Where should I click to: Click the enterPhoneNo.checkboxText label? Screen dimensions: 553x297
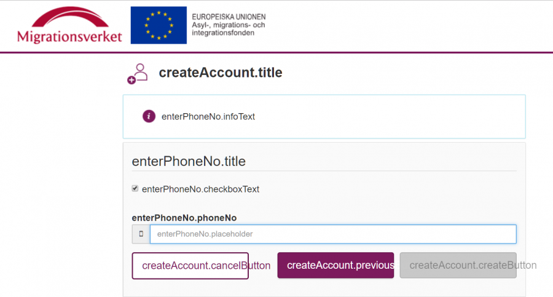coord(200,189)
